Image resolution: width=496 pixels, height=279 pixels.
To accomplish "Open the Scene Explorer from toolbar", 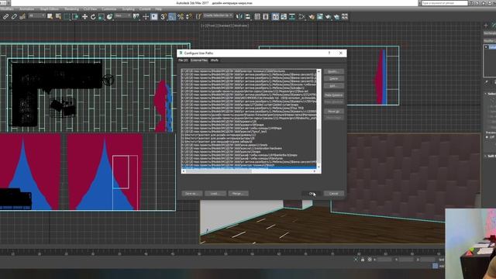I will [257, 17].
